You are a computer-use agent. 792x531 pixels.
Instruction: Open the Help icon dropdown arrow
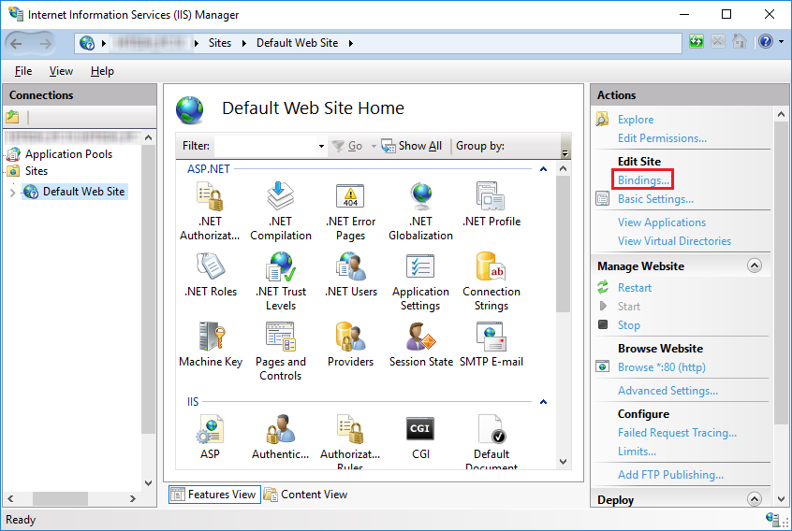coord(782,42)
